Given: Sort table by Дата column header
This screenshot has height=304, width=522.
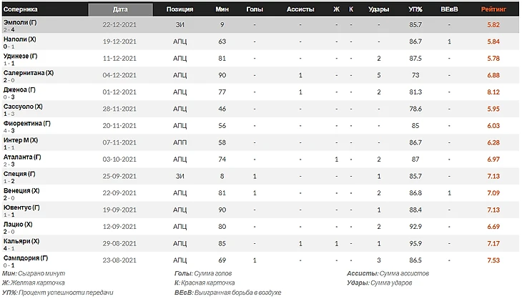Looking at the screenshot, I should point(120,9).
